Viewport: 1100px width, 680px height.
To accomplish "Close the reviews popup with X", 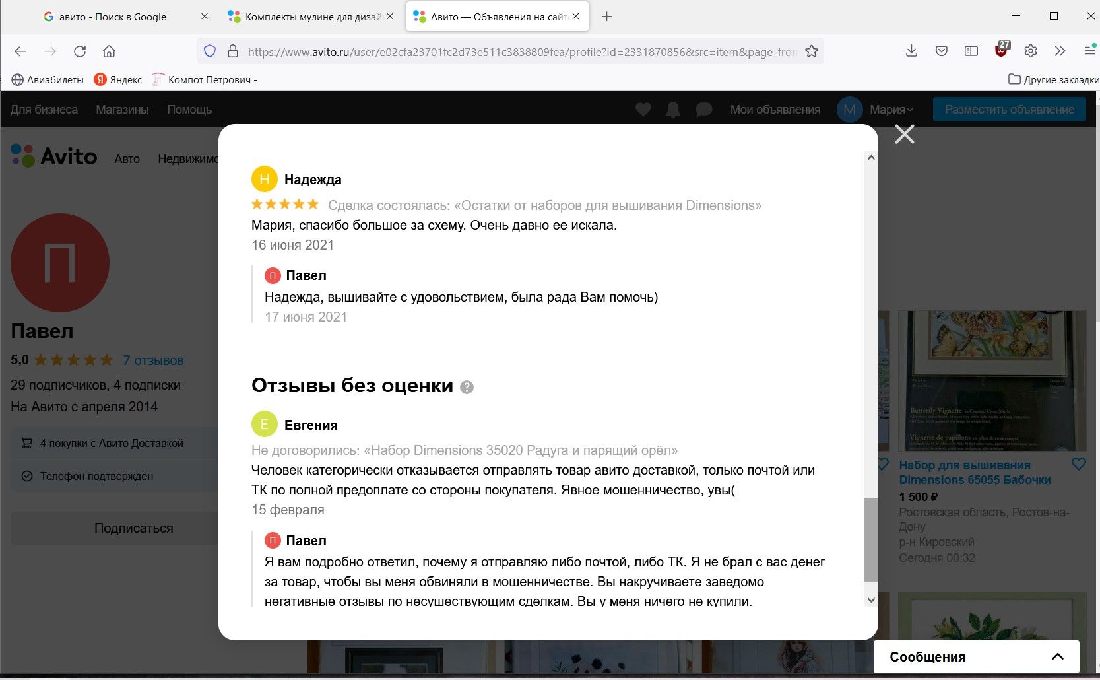I will pos(904,134).
